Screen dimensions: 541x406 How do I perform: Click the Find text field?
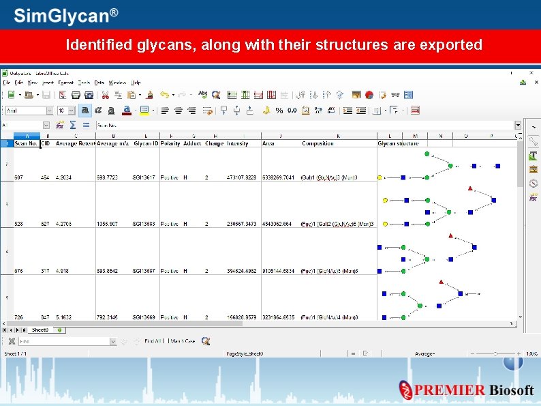click(64, 341)
